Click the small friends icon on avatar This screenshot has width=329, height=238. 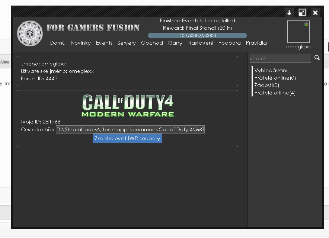click(306, 24)
